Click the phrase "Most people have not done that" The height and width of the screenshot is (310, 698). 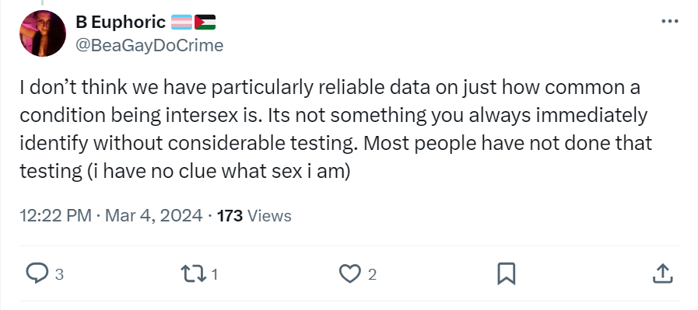(508, 143)
